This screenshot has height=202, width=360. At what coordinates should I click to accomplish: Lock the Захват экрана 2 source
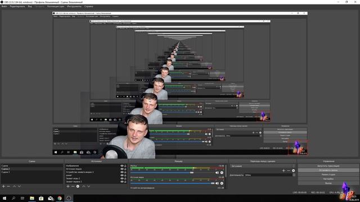coord(125,182)
